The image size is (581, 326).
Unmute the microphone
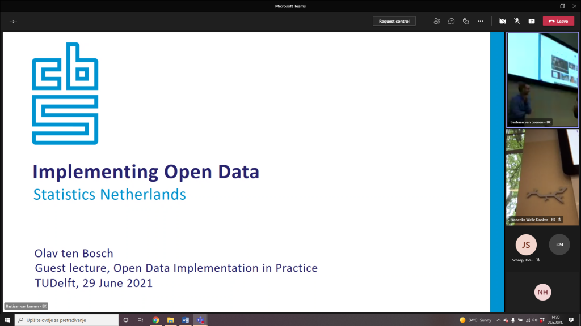click(x=517, y=21)
